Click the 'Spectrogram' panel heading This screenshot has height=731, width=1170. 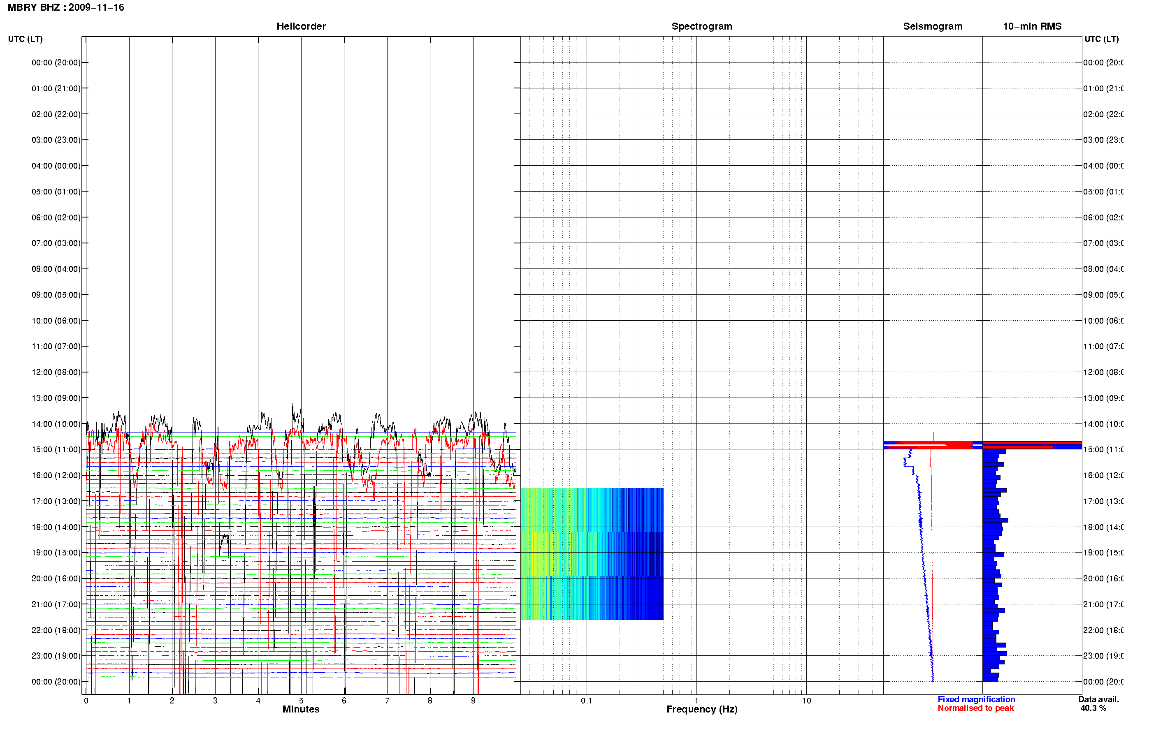pos(701,26)
